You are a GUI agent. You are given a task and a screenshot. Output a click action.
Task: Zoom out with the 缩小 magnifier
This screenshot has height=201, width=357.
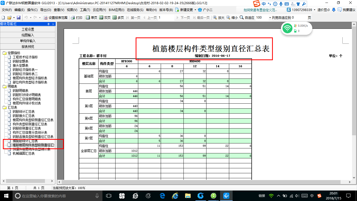click(x=232, y=18)
